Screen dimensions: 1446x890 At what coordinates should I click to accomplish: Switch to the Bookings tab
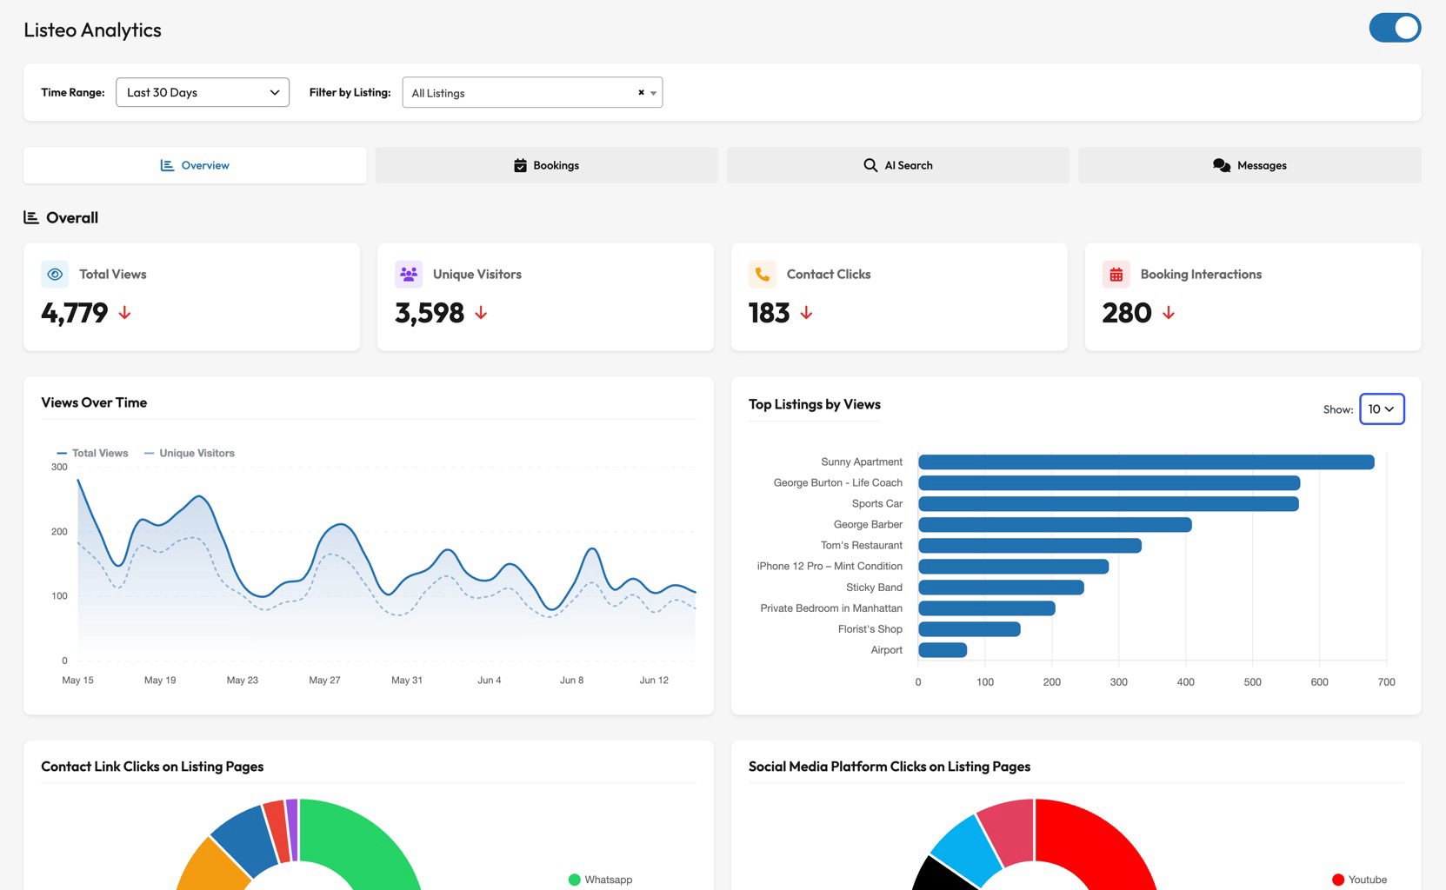(546, 165)
